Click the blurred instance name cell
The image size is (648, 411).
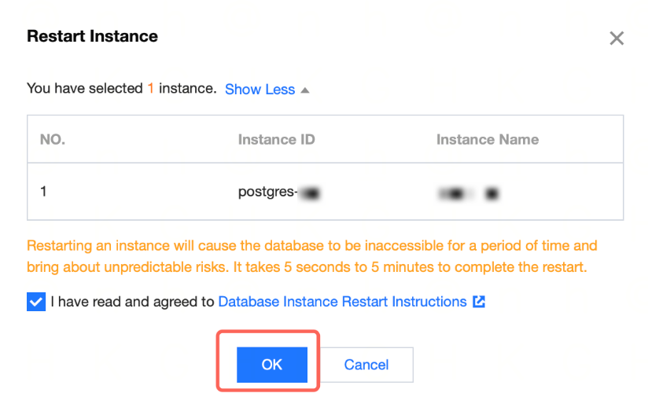[470, 192]
